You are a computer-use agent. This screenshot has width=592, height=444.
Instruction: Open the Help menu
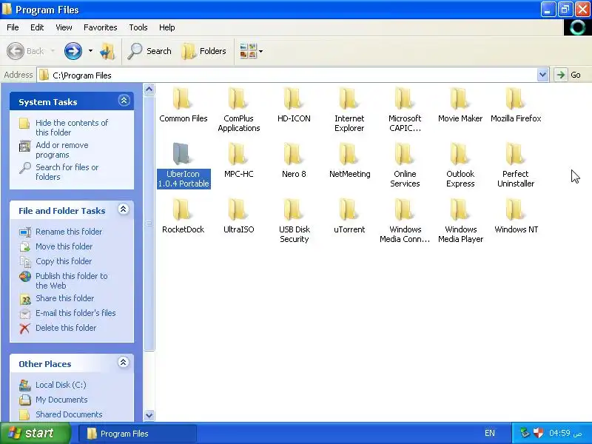click(x=167, y=27)
